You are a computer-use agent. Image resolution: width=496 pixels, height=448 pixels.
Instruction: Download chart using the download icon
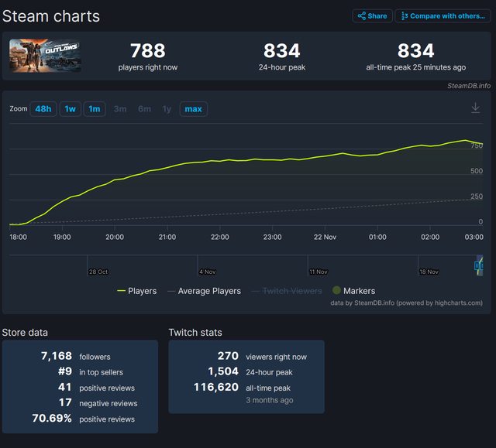tap(476, 108)
